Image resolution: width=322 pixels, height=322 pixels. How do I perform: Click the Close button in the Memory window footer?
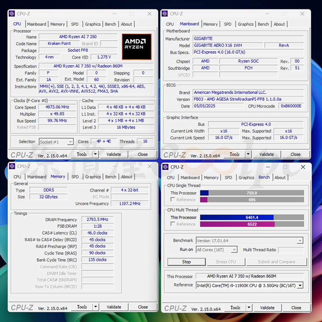pyautogui.click(x=143, y=307)
